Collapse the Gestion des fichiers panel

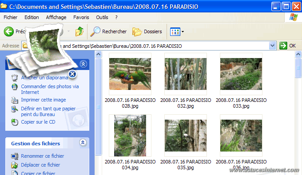coord(83,143)
